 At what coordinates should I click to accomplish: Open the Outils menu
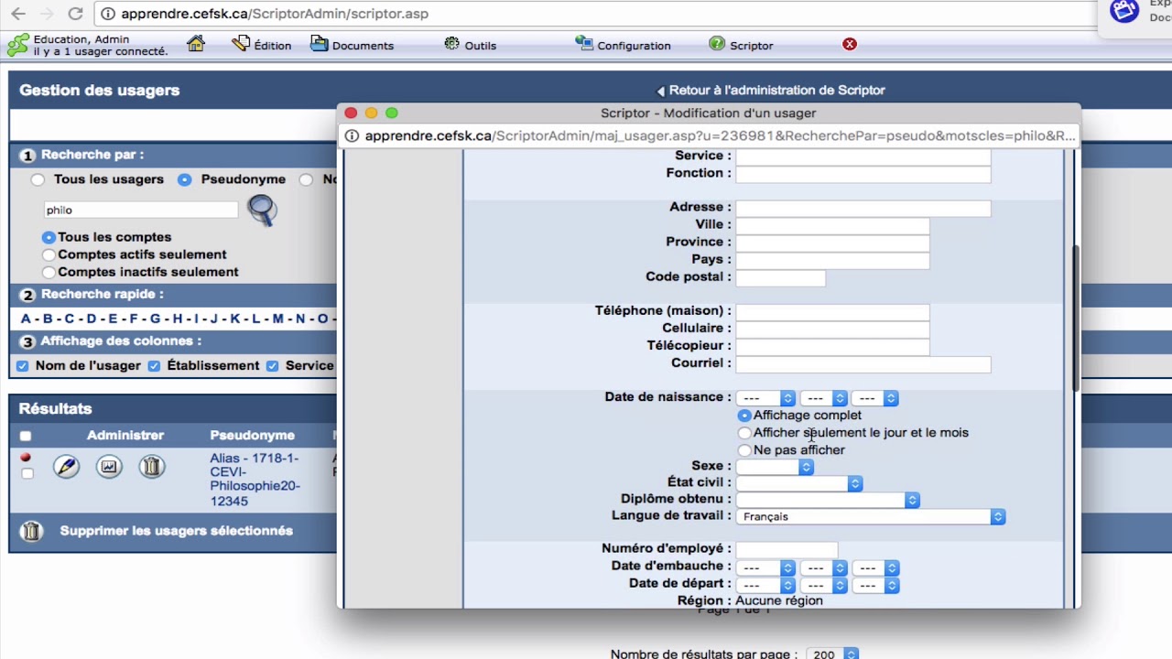click(x=471, y=45)
